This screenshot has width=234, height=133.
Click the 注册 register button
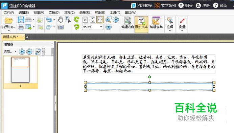[x=203, y=5]
